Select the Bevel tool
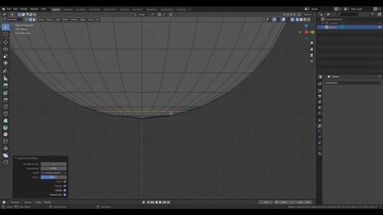383x215 pixels. [x=5, y=100]
